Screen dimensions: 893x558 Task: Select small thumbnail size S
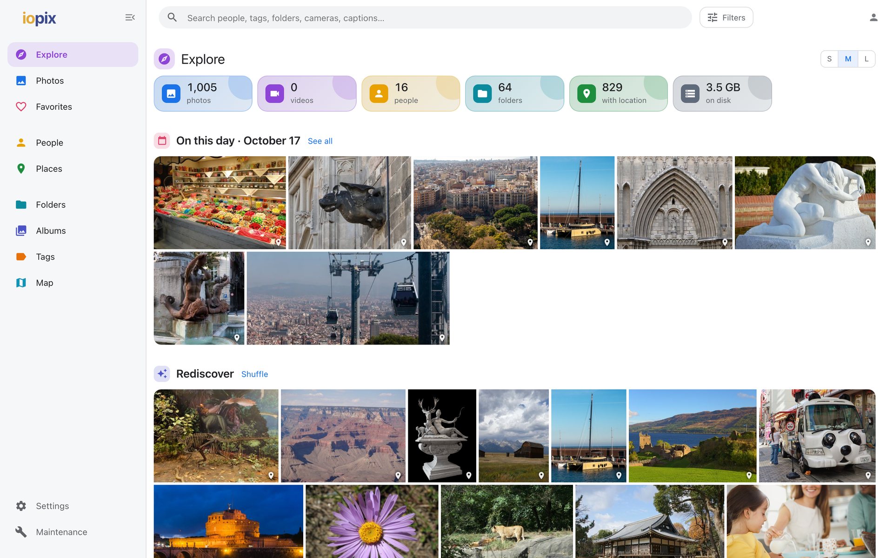(x=829, y=59)
